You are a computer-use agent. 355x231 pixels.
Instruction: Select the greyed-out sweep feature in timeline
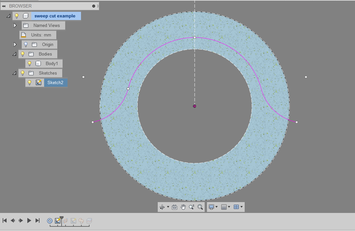click(x=81, y=220)
